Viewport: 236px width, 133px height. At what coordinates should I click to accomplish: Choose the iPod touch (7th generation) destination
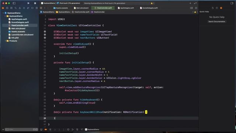(x=69, y=3)
